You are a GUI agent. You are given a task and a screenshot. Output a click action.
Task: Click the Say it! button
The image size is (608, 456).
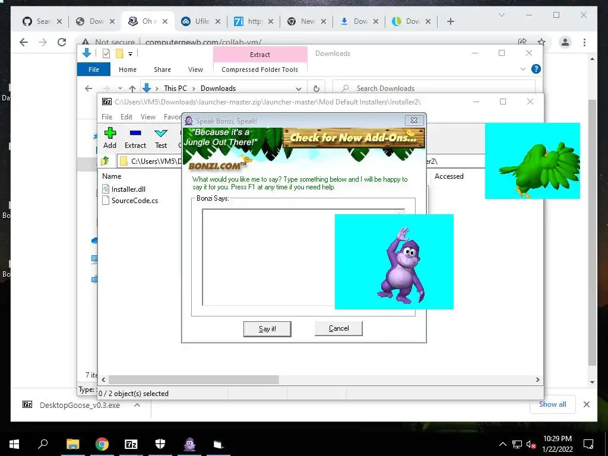point(267,329)
